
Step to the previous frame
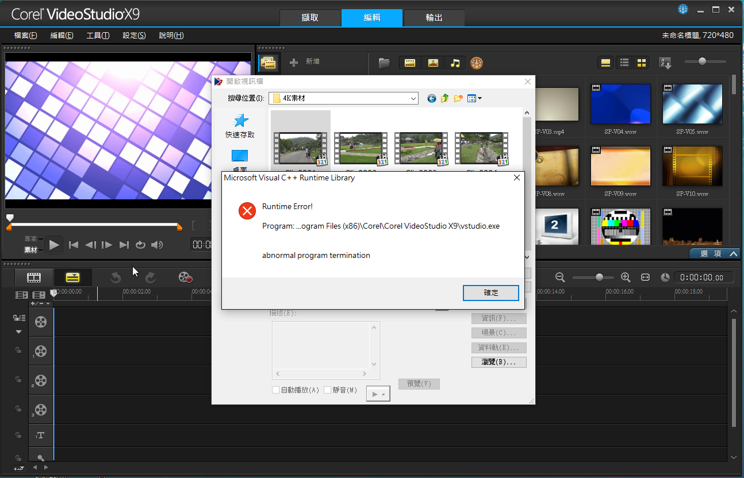tap(90, 245)
